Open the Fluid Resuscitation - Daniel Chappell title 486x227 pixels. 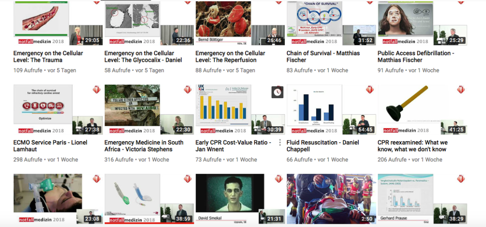(x=323, y=146)
